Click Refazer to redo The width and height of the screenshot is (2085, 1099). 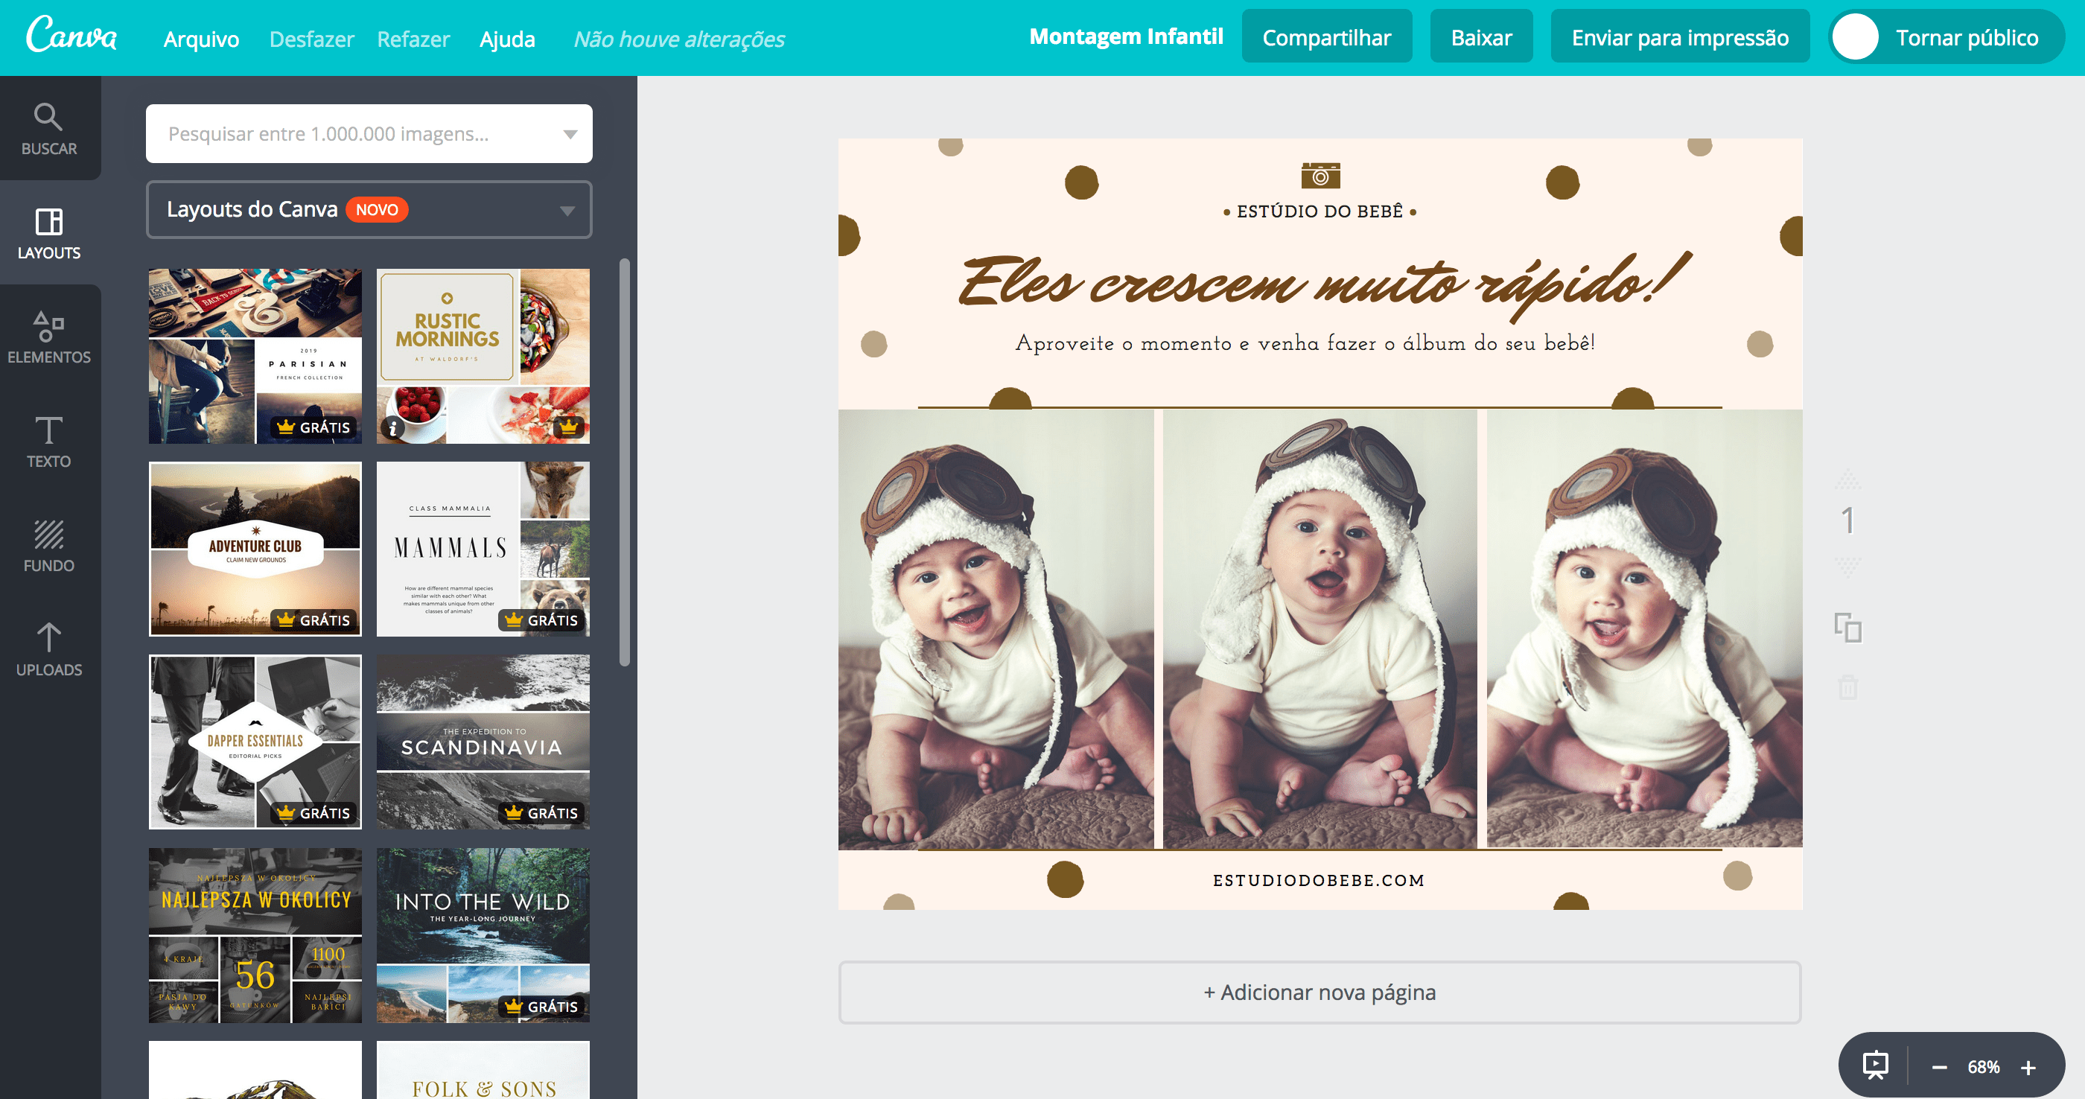(413, 39)
